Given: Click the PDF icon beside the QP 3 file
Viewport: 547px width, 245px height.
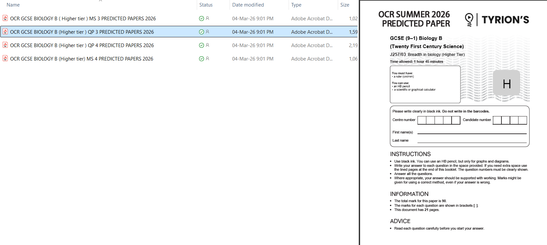Looking at the screenshot, I should (5, 32).
